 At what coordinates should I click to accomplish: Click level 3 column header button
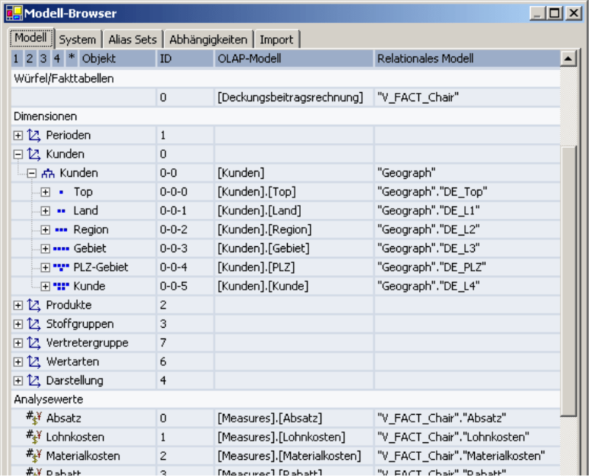pos(43,58)
